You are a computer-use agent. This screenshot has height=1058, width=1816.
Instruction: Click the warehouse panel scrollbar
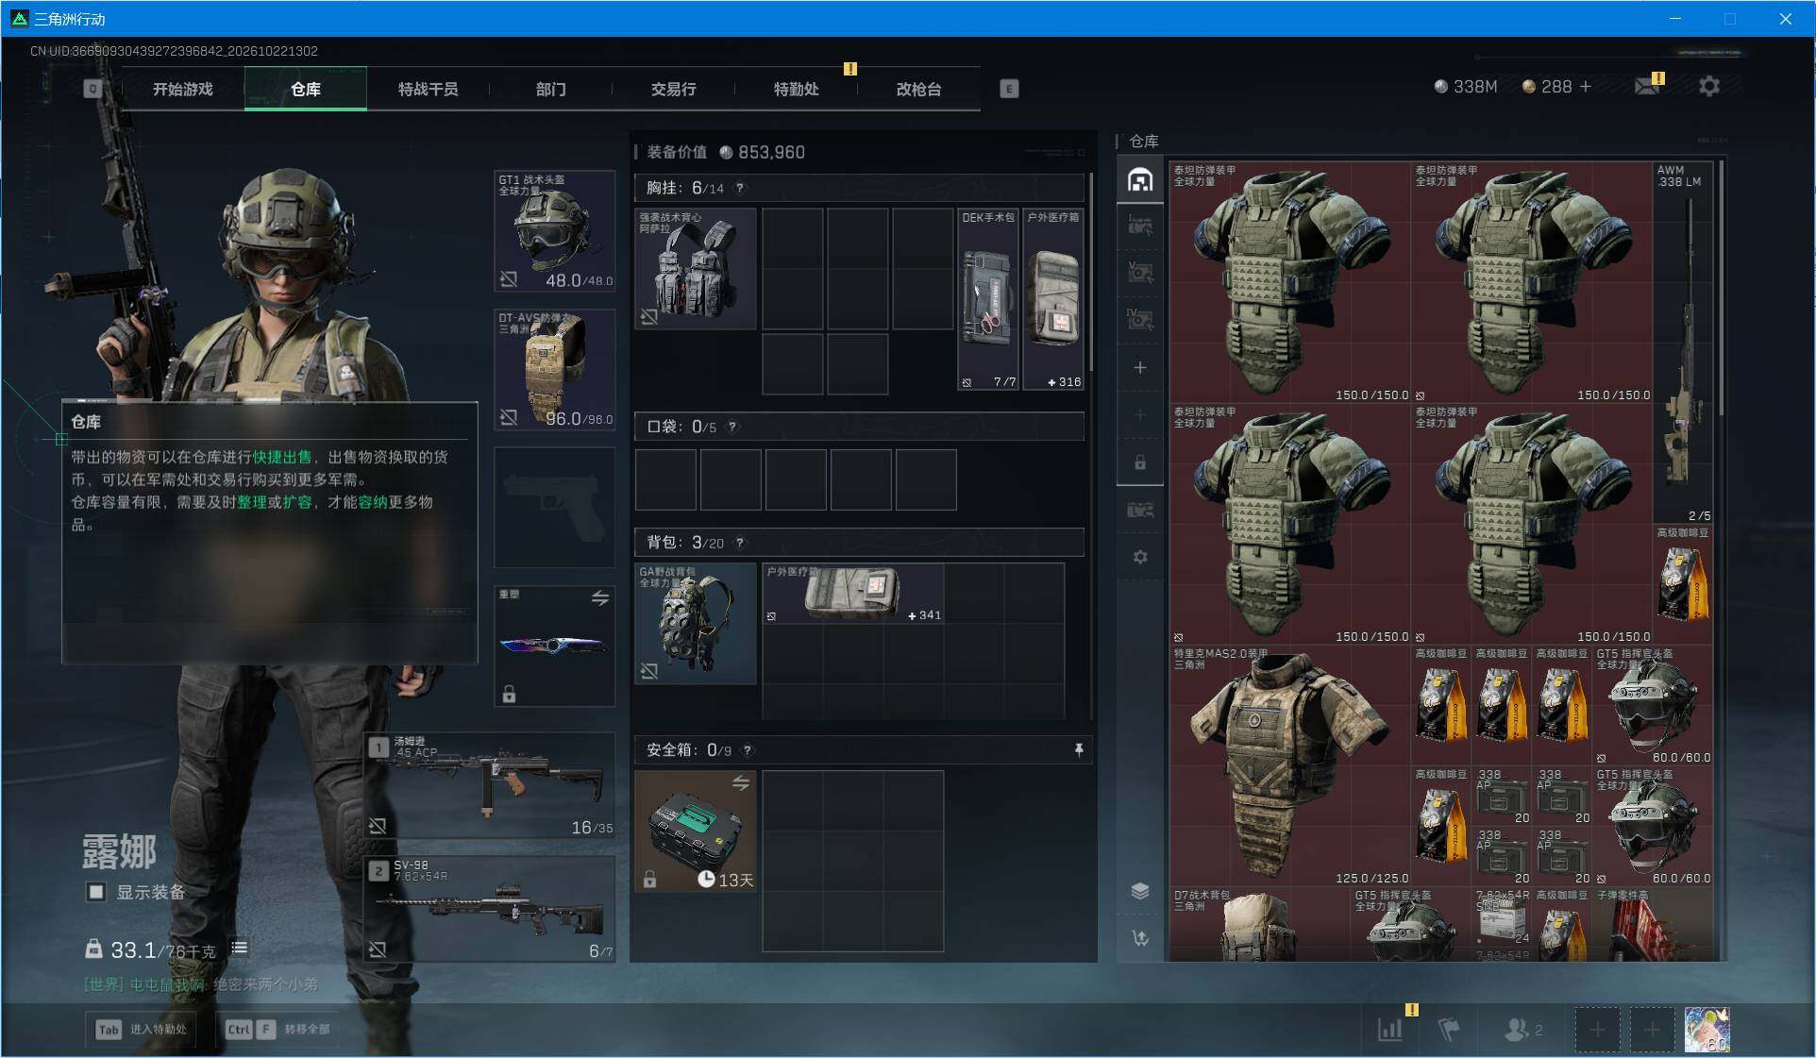coord(1723,287)
